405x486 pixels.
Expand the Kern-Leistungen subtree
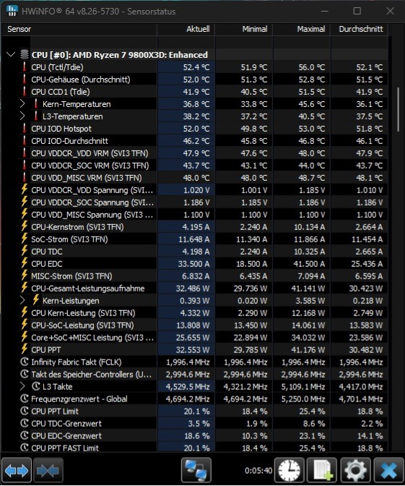tap(22, 300)
